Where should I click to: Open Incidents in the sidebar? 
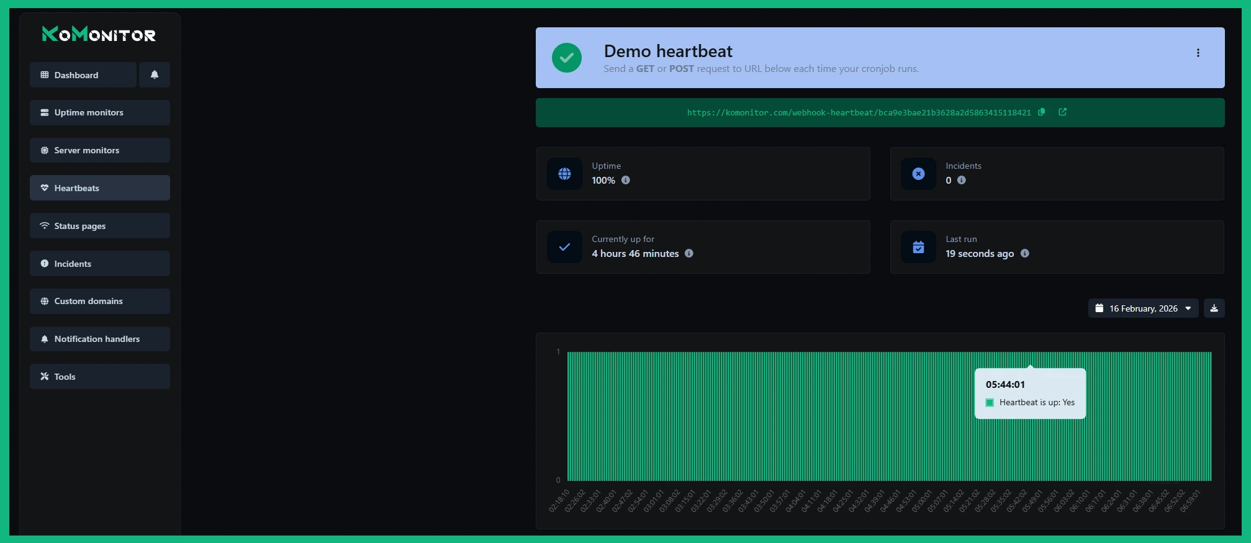[x=100, y=264]
